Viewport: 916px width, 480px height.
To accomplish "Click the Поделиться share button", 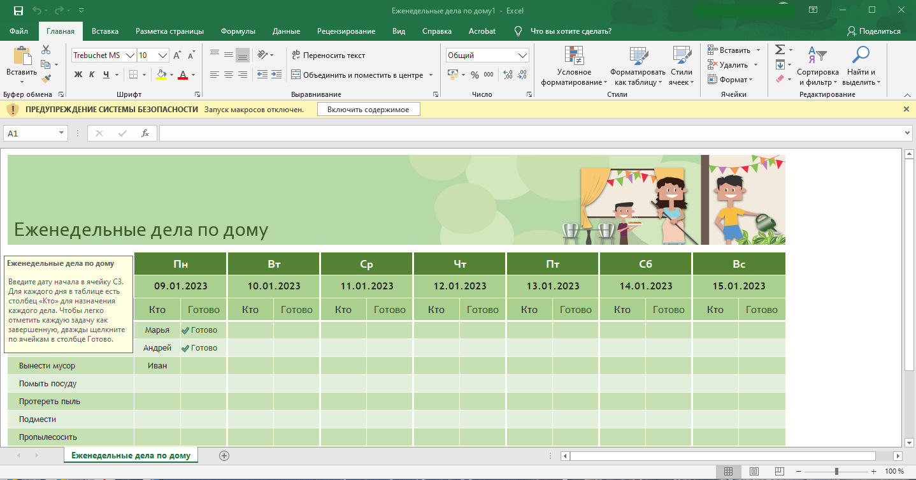I will point(873,31).
